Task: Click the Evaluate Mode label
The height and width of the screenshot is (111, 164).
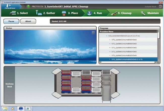Action: (x=150, y=7)
